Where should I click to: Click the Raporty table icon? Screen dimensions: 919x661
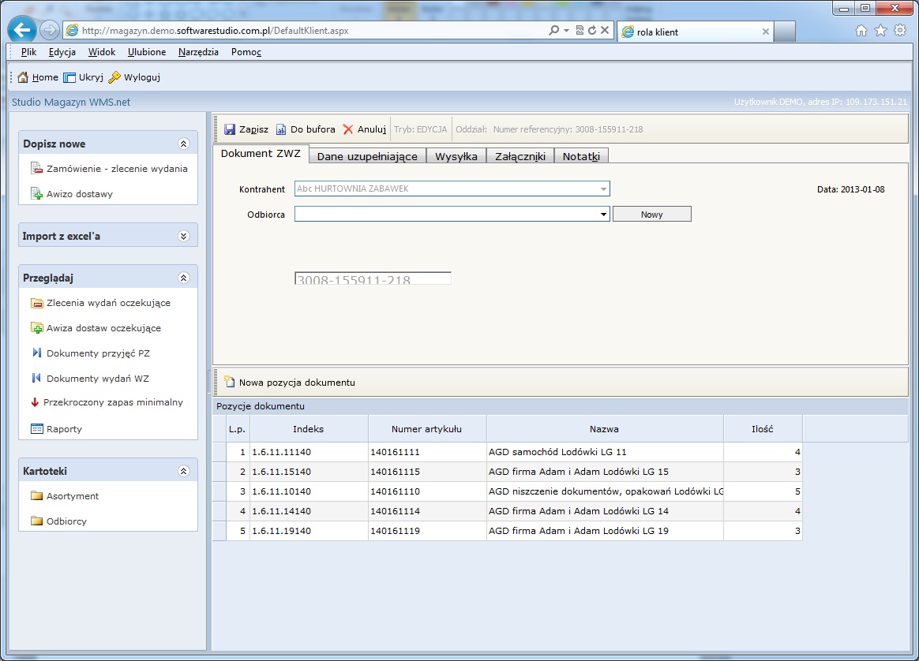point(36,428)
